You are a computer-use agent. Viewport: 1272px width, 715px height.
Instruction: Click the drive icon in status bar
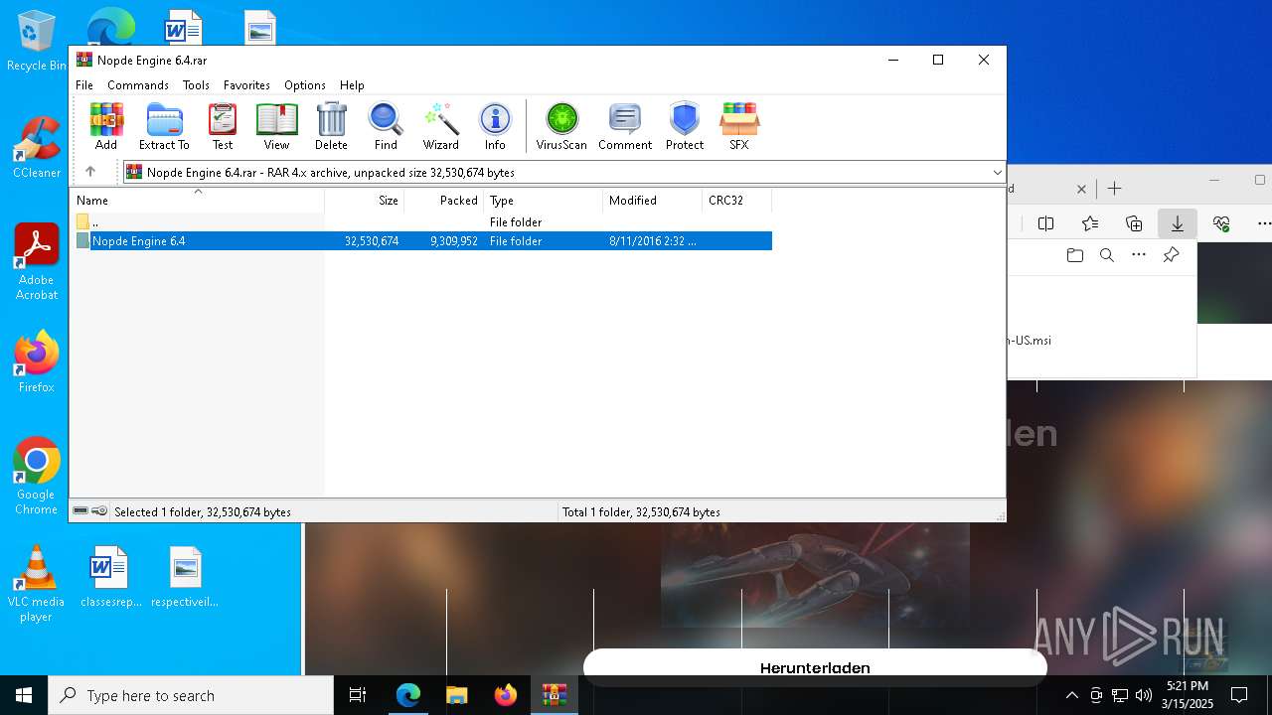pos(80,511)
